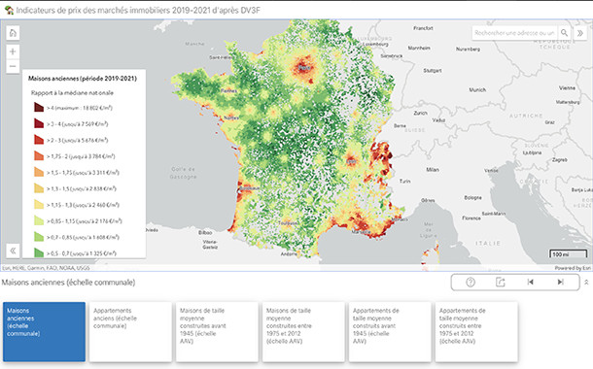The width and height of the screenshot is (593, 369).
Task: Open Maisons taille moyenne 1975 et 2012
Action: click(303, 331)
